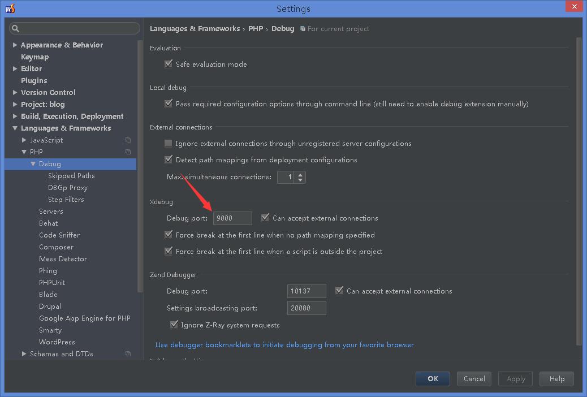The image size is (587, 397).
Task: Expand the Appearance & Behavior section
Action: click(14, 45)
